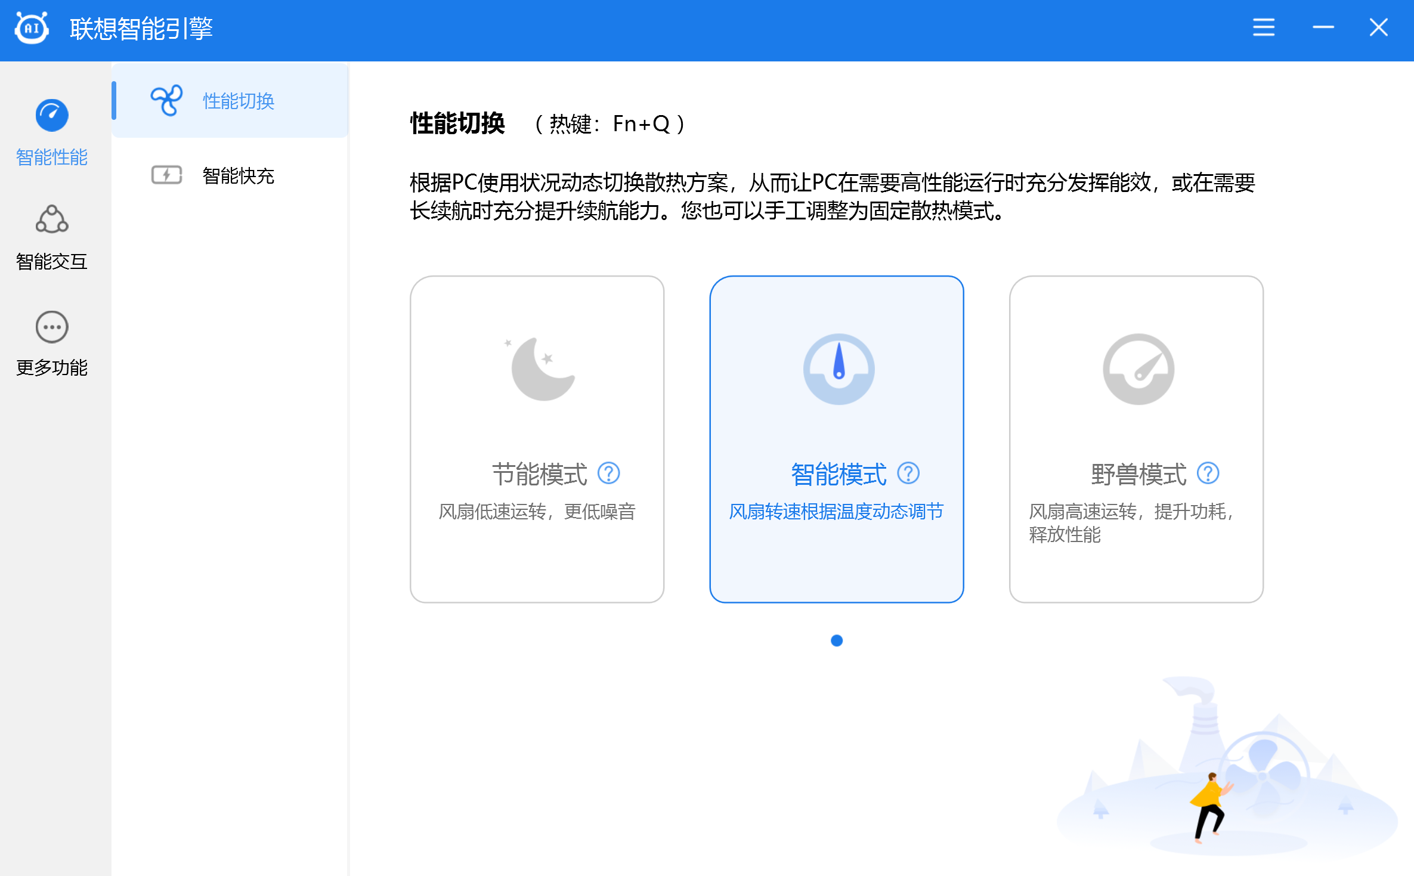Show help tooltip for 节能模式

point(609,473)
